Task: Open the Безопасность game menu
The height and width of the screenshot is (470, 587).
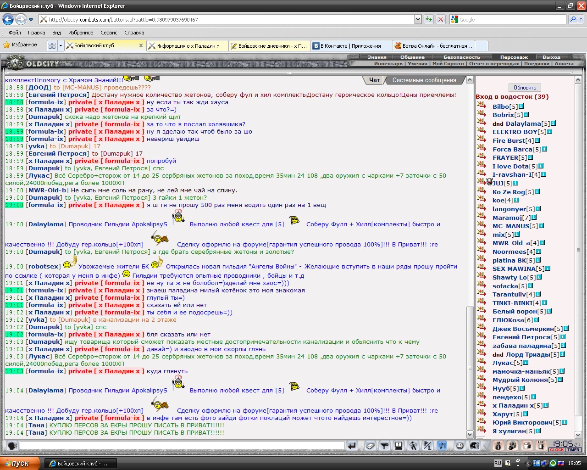Action: tap(461, 57)
